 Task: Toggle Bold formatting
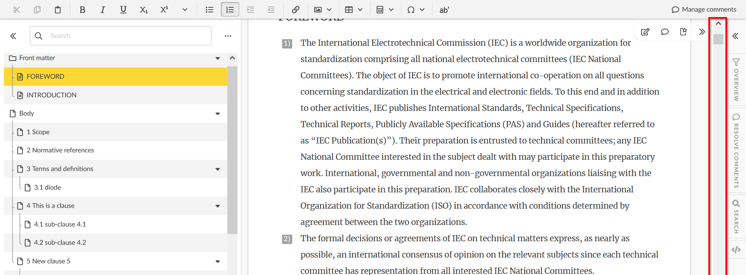[x=82, y=10]
